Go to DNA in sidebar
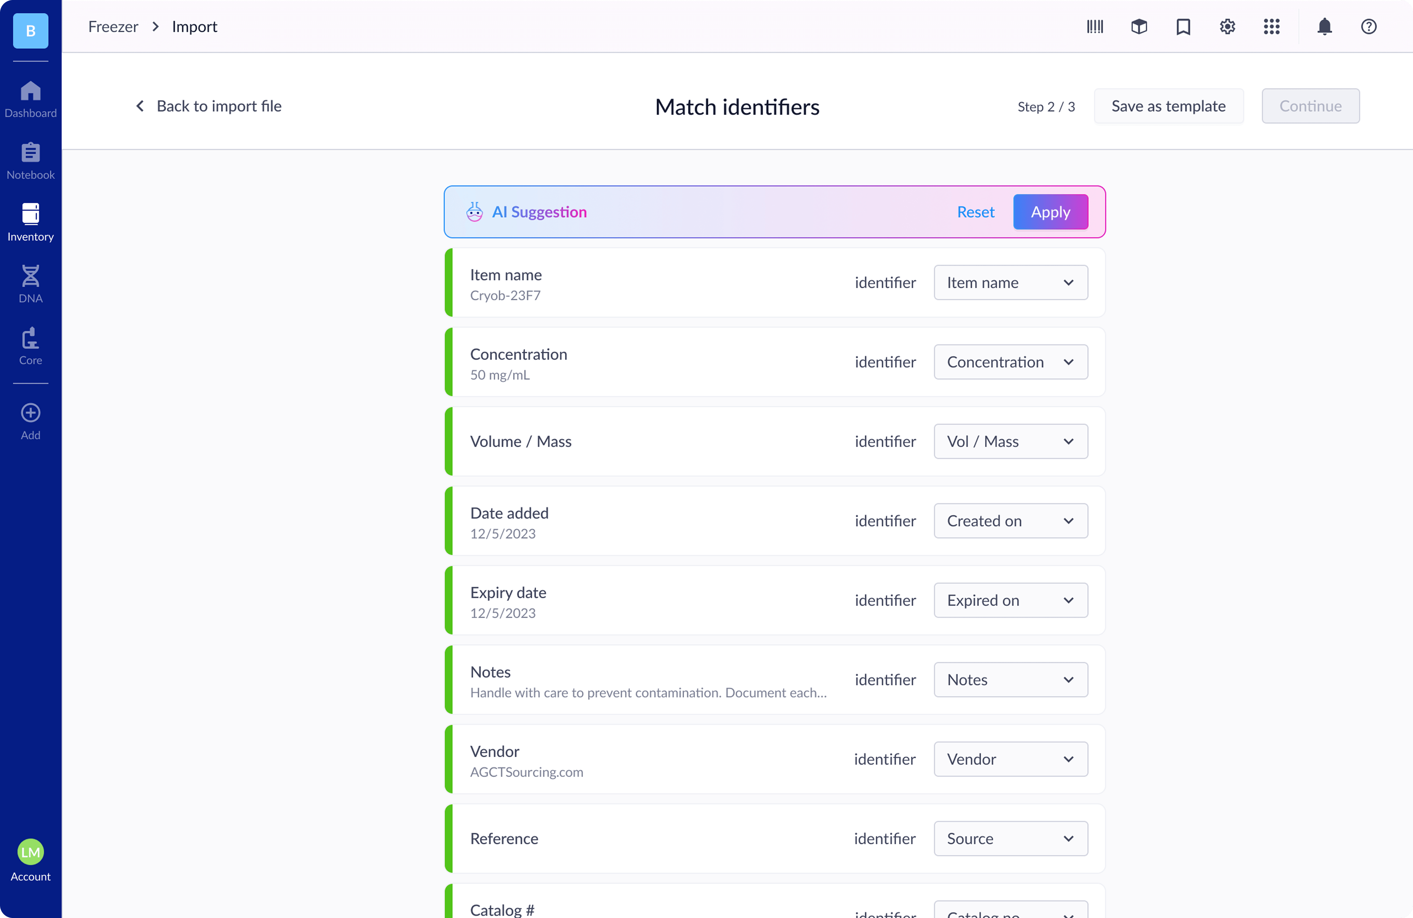The width and height of the screenshot is (1413, 918). point(30,284)
